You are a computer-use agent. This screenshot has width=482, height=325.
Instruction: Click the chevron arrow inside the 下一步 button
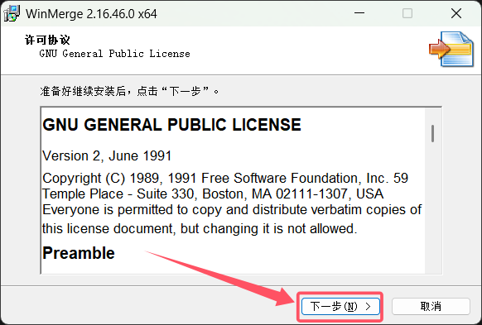368,306
